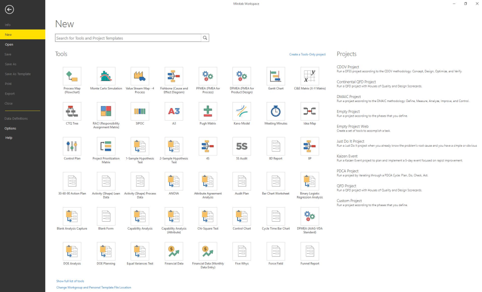Create an 8D Report
Viewport: 482px width, 292px height.
(x=276, y=147)
